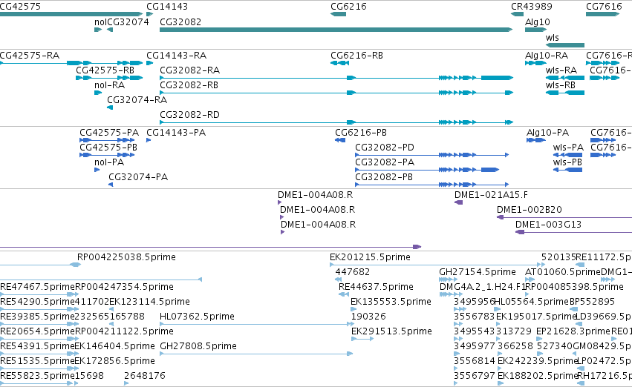The image size is (632, 387).
Task: Select the wls-PA protein label
Action: 568,148
